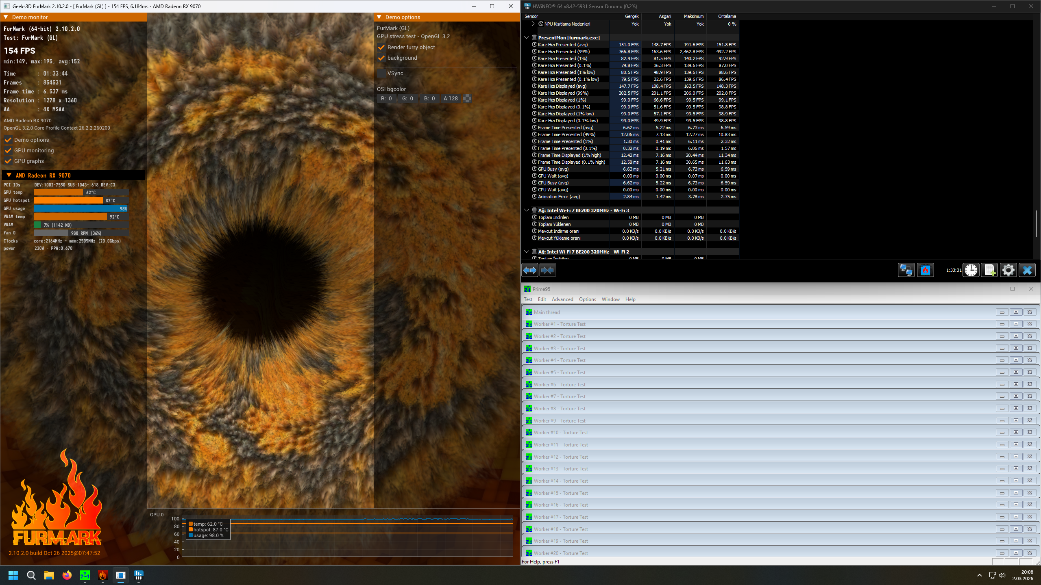Click FurMark flame logo at bottom left
This screenshot has width=1041, height=585.
(57, 498)
